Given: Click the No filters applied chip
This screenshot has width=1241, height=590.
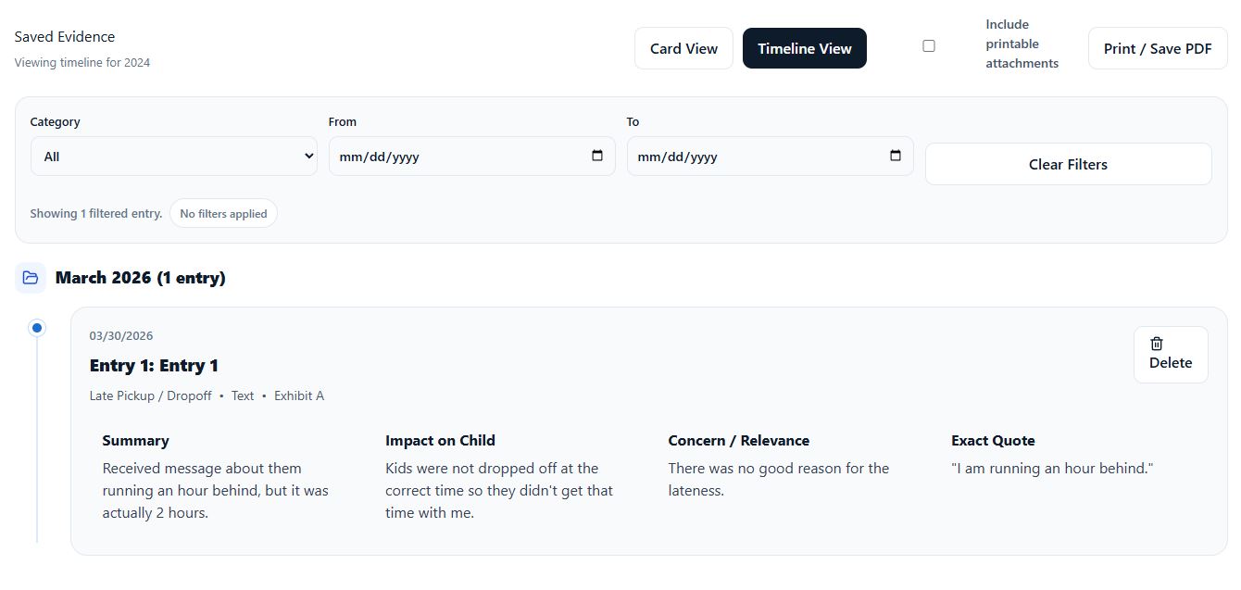Looking at the screenshot, I should coord(223,213).
